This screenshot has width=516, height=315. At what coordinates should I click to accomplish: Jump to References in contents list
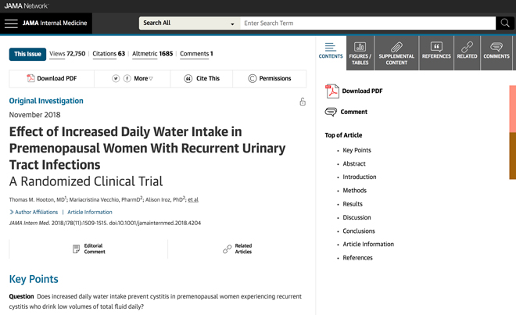[358, 258]
